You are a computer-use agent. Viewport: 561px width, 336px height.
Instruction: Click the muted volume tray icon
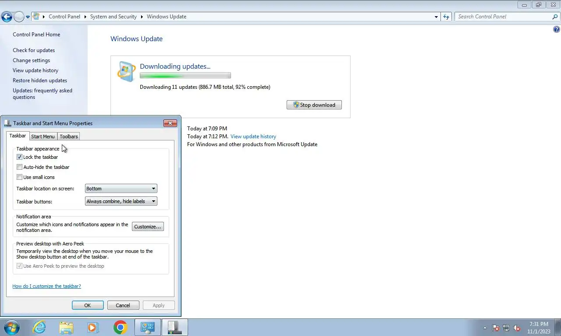[517, 328]
